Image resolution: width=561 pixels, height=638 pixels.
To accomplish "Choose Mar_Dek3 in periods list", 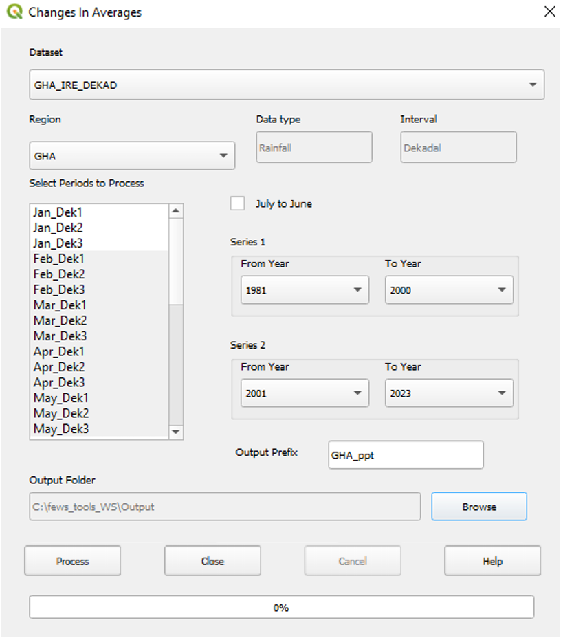I will pyautogui.click(x=60, y=336).
